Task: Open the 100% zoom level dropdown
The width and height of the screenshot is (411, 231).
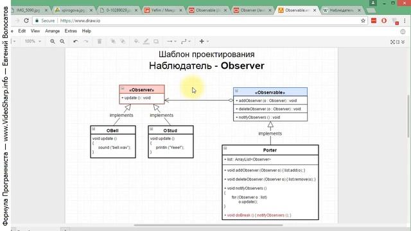Action: (33, 41)
